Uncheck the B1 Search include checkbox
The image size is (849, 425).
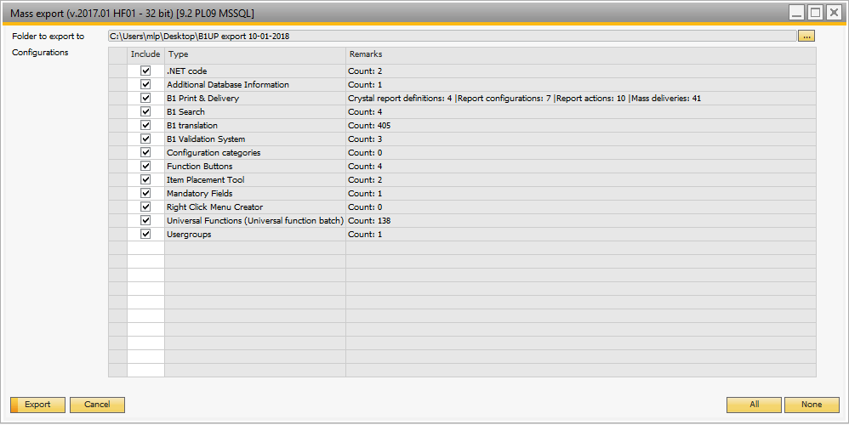click(145, 111)
